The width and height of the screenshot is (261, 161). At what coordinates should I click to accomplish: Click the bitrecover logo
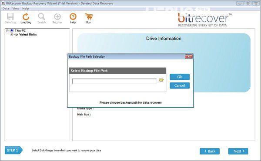coord(205,20)
